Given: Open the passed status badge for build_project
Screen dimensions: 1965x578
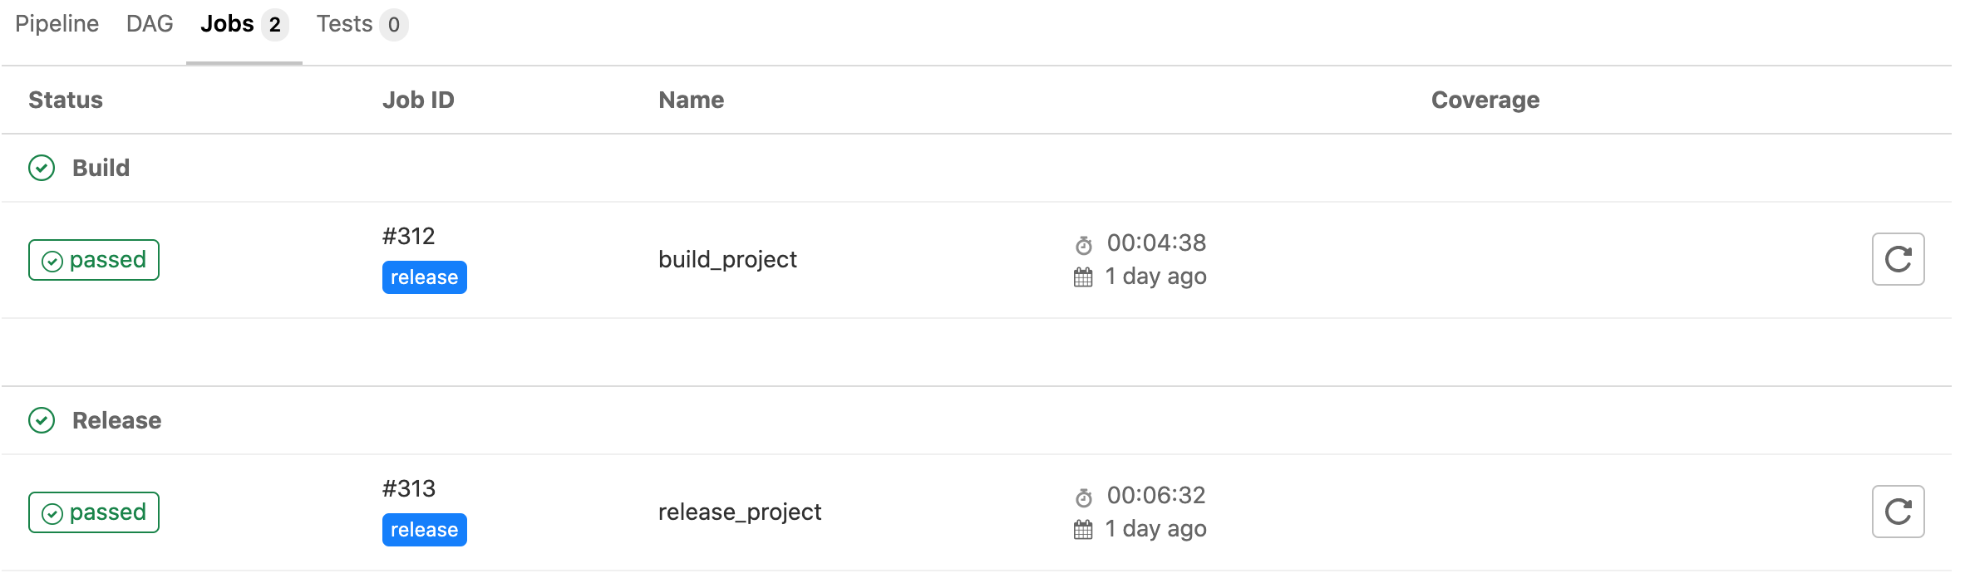Looking at the screenshot, I should (x=94, y=260).
